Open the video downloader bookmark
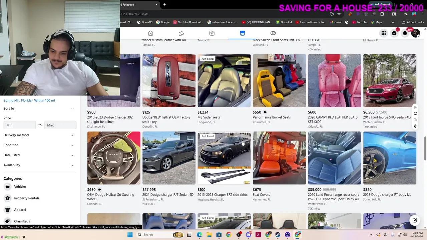427x240 pixels. (x=223, y=22)
